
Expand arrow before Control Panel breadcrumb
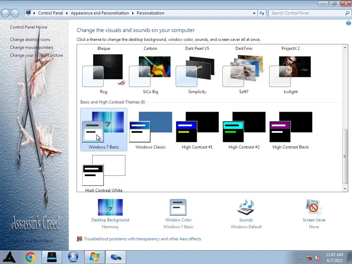34,13
